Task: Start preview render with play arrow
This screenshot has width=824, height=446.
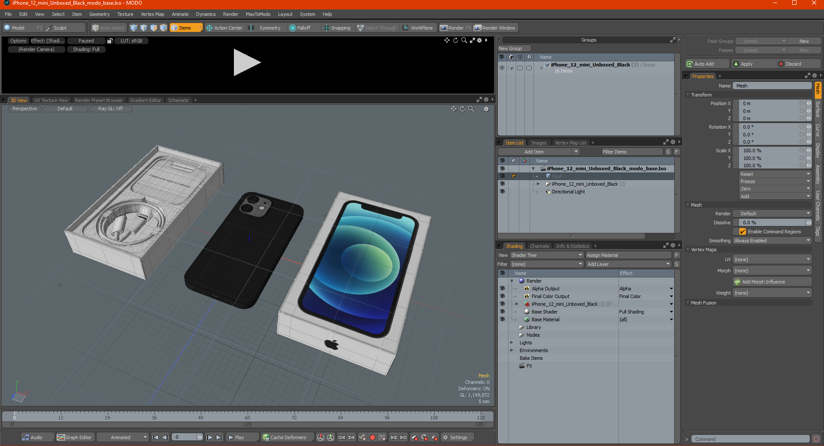Action: 247,63
